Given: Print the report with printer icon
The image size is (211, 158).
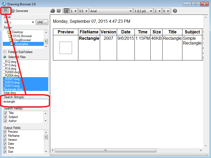Looking at the screenshot, I should [x=53, y=11].
